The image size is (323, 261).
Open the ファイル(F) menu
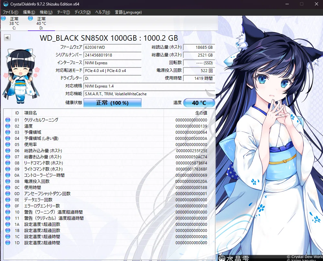10,12
